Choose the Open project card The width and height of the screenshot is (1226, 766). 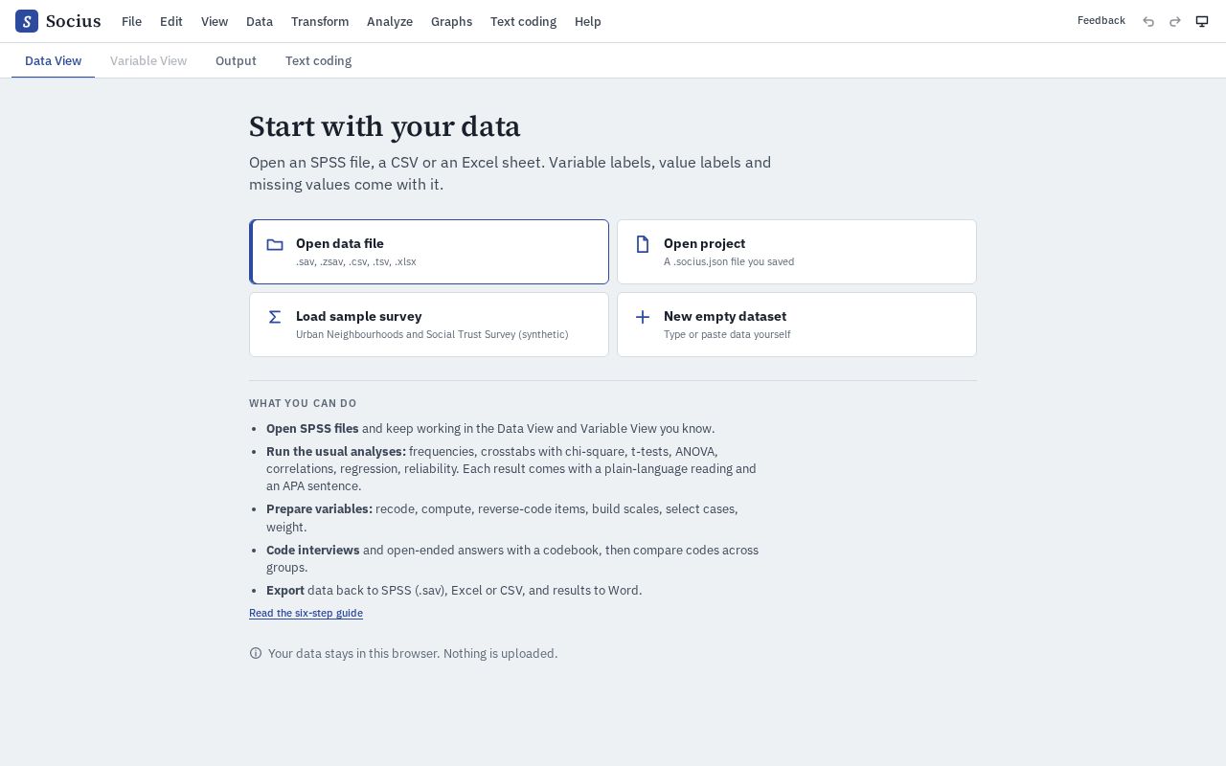coord(797,252)
